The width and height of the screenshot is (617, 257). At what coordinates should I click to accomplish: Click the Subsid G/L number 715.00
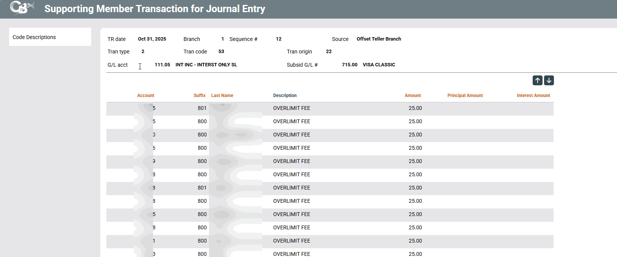350,65
